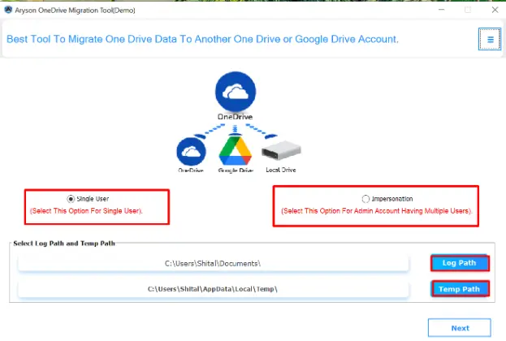Click the red text "Select This Option For Single User"

[x=86, y=211]
